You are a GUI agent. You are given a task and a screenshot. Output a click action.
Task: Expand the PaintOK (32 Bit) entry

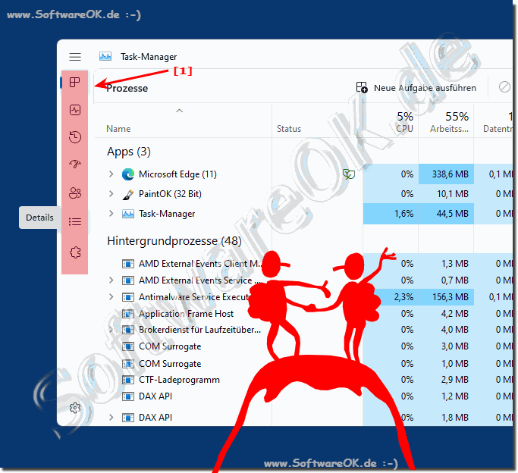point(111,194)
